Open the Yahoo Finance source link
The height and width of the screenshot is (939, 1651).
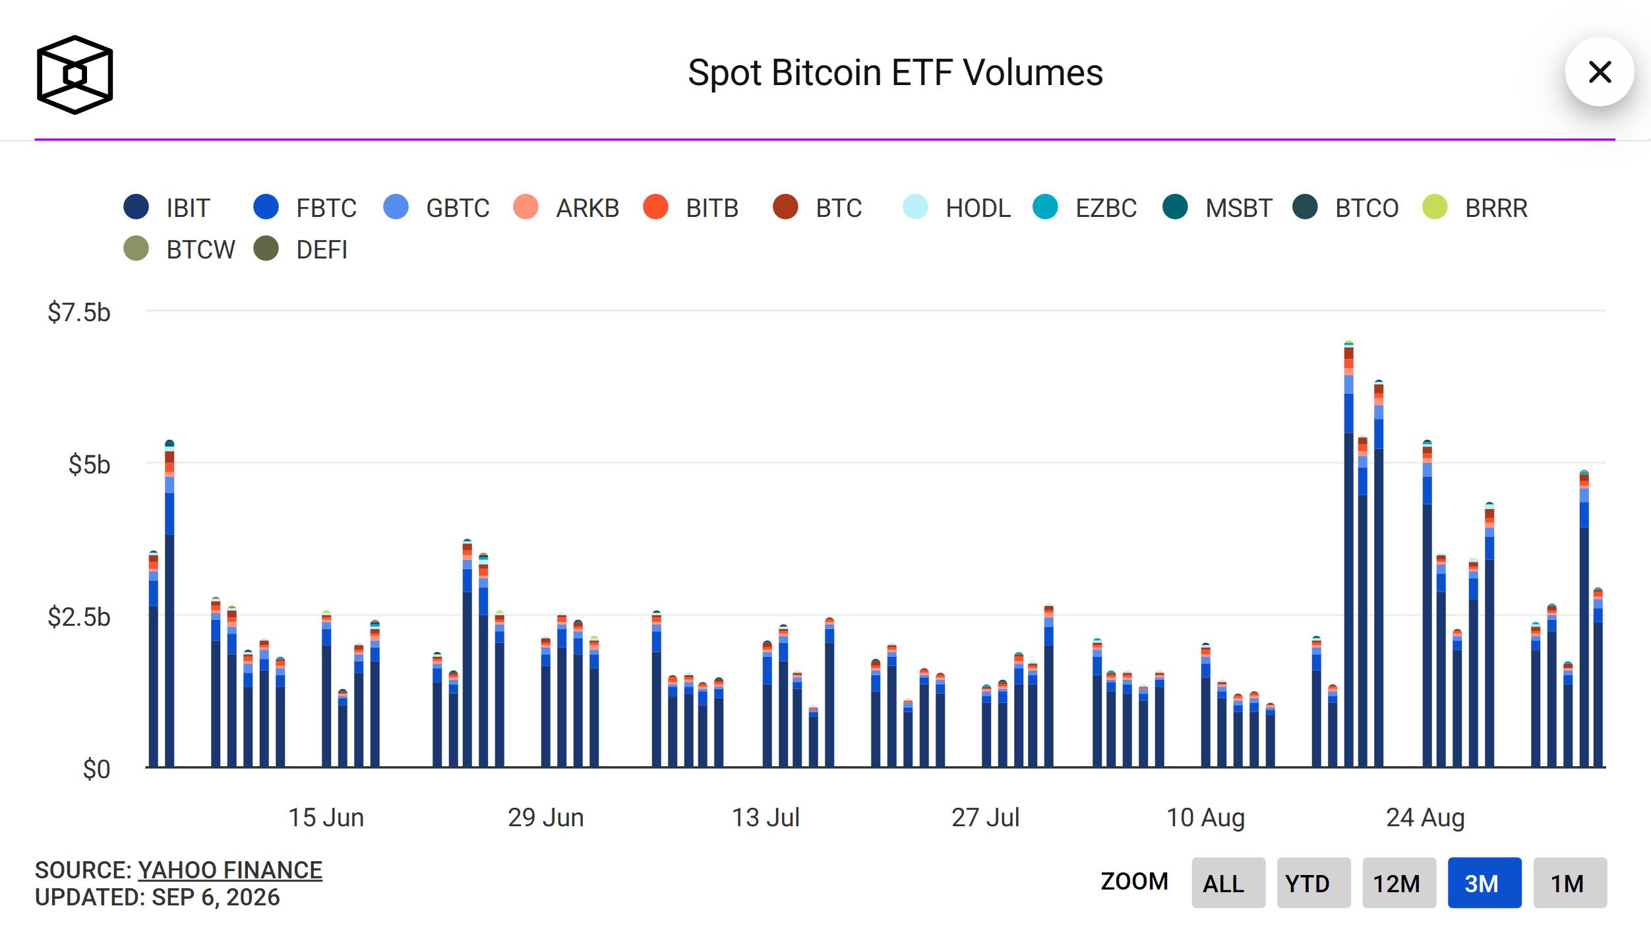coord(229,870)
